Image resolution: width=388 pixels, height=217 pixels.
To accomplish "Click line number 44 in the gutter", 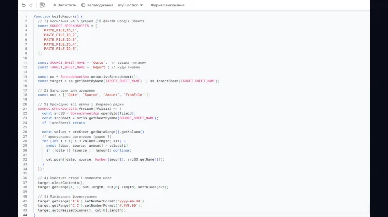I will [x=25, y=215].
